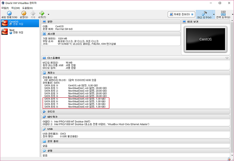Open the machine Settings (설정) gear icon
This screenshot has width=234, height=161.
click(24, 15)
